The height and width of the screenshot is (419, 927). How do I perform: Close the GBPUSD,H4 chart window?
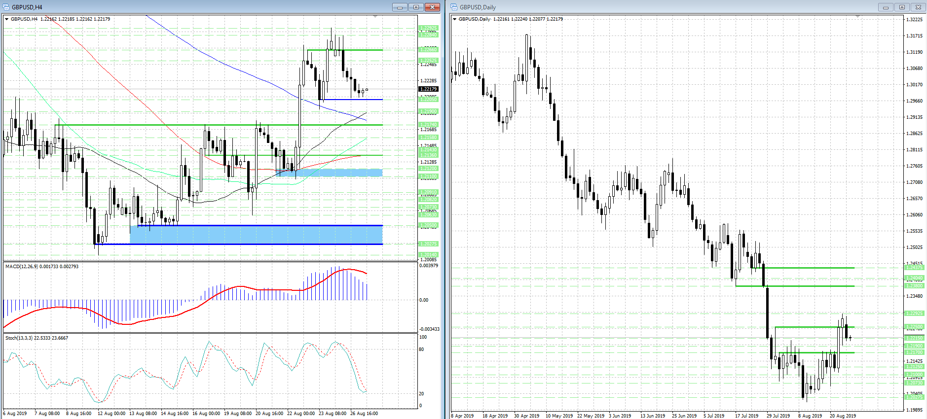pyautogui.click(x=432, y=7)
